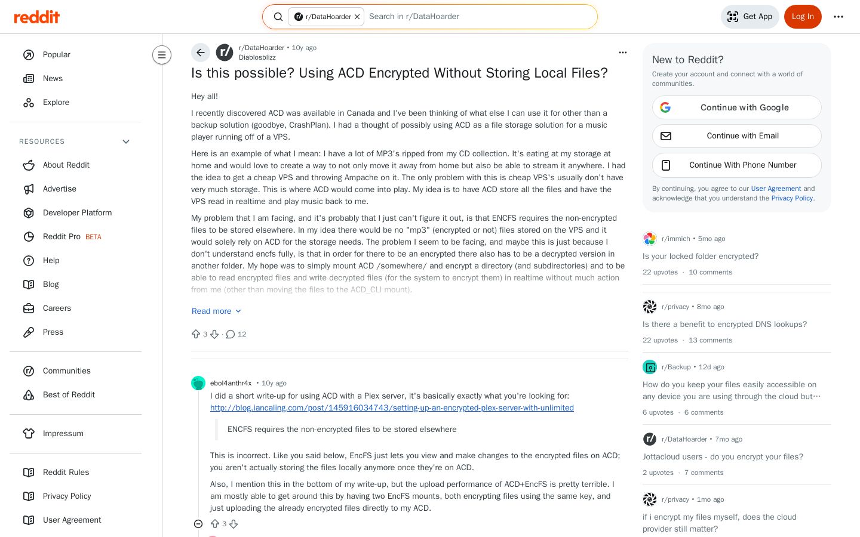Focus the Search in r/DataHoarder field
Image resolution: width=860 pixels, height=537 pixels.
coord(479,17)
